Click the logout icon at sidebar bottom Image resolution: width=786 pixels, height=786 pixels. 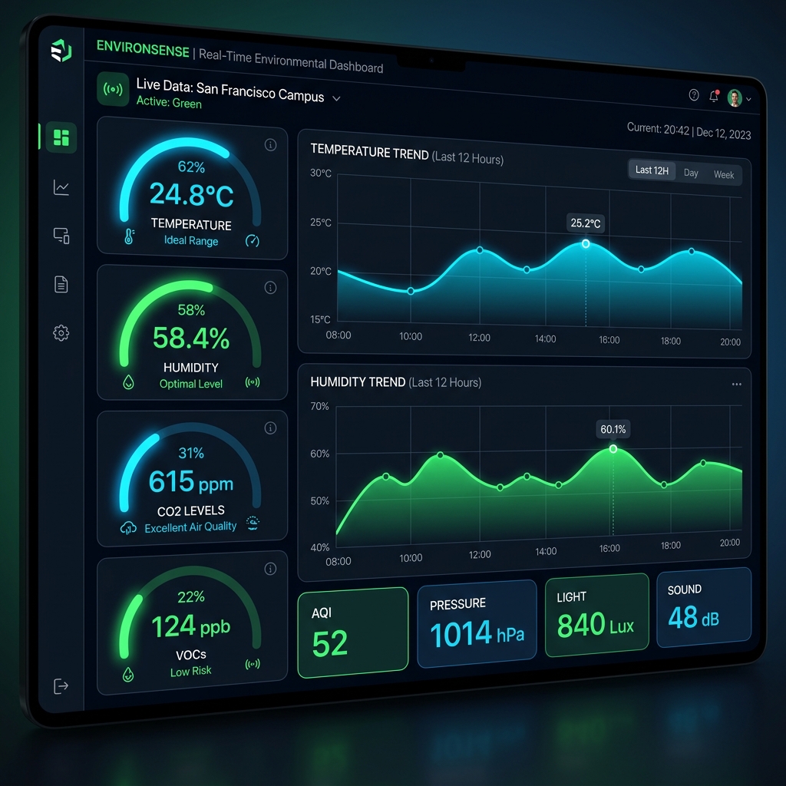pyautogui.click(x=61, y=686)
